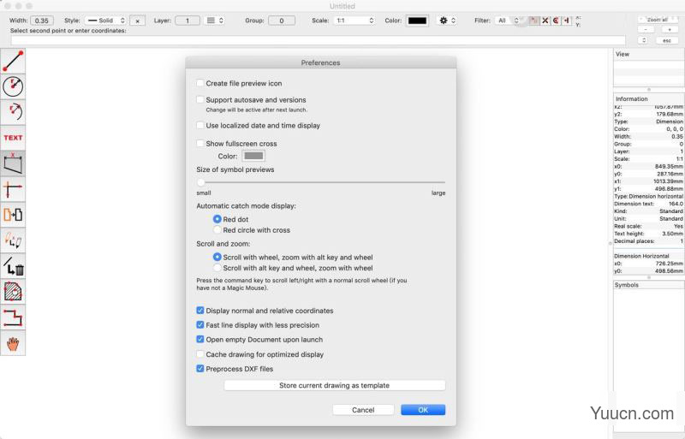Uncheck Open empty Document upon launch
Image resolution: width=685 pixels, height=439 pixels.
[200, 340]
